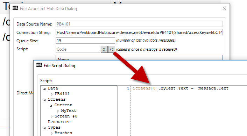Click the 'number of last available messages' hint
This screenshot has width=247, height=136.
[146, 40]
